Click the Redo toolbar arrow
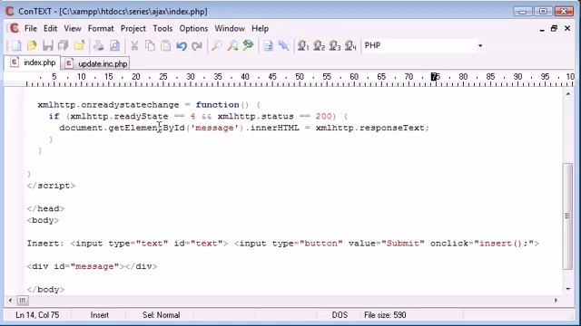 click(x=197, y=45)
